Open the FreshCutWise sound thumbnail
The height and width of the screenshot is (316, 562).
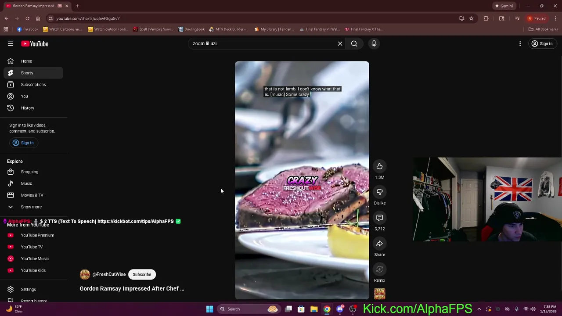click(379, 294)
